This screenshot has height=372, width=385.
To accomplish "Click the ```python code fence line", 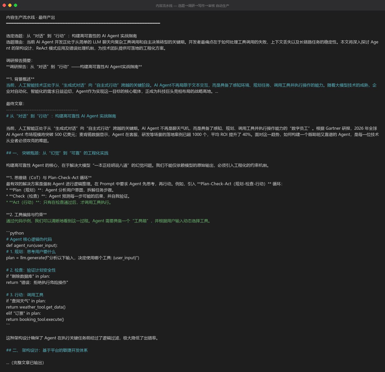I will pos(15,233).
